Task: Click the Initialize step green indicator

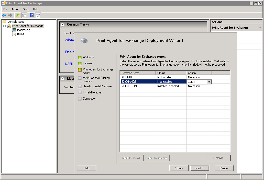Action: [80, 63]
